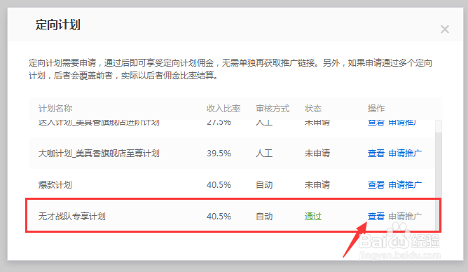Screen dimensions: 468x272
Task: Click 自动 review method in 爆款计划 row
Action: click(x=264, y=185)
